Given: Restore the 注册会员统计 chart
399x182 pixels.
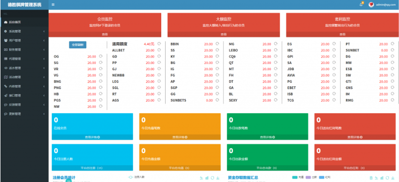Looking at the screenshot, I should (212, 178).
